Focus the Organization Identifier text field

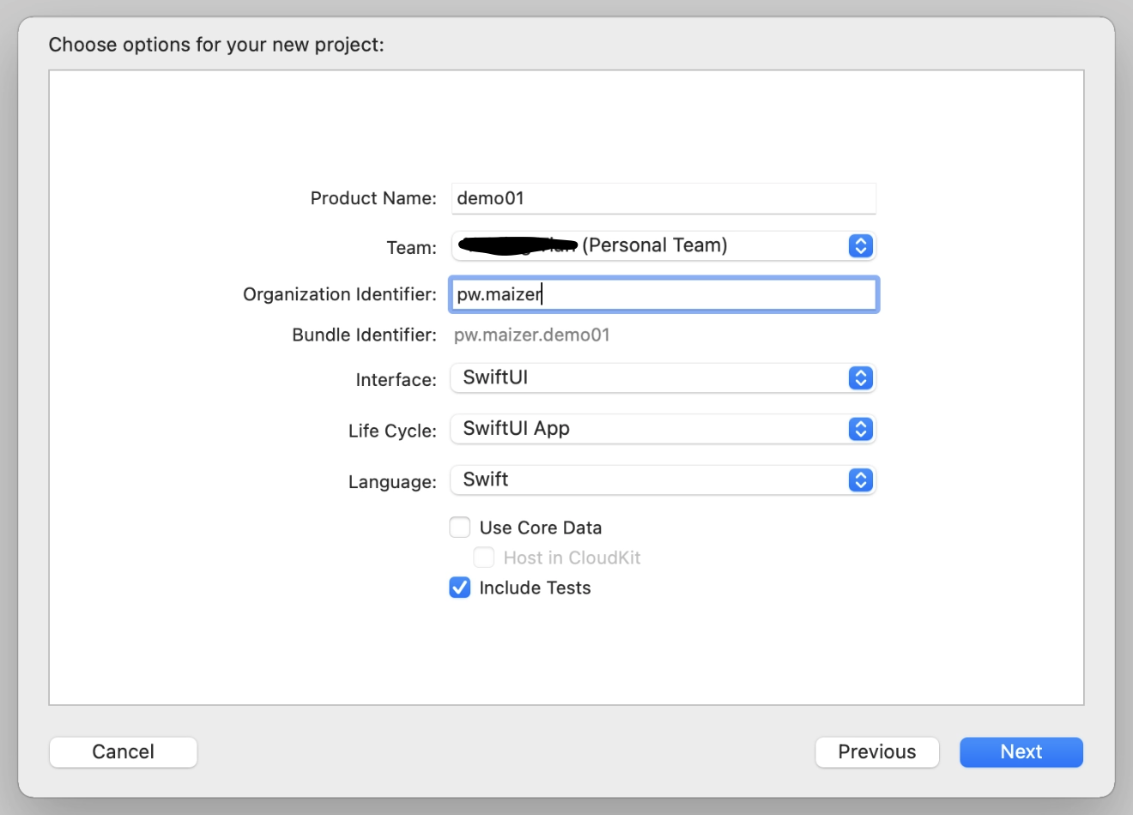tap(663, 294)
